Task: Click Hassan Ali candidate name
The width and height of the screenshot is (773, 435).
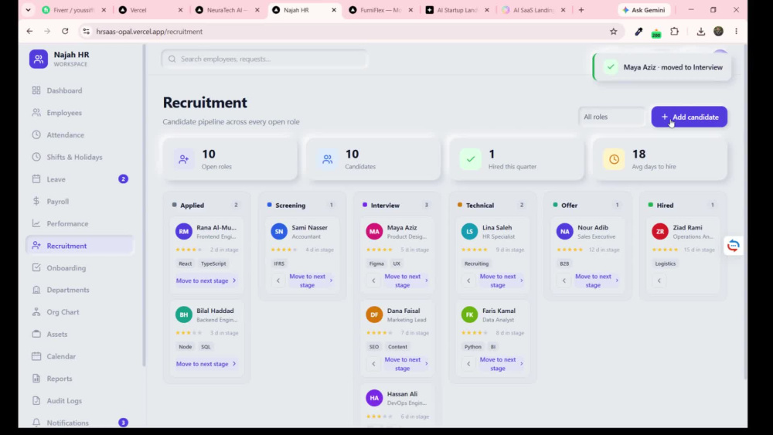Action: pos(402,394)
